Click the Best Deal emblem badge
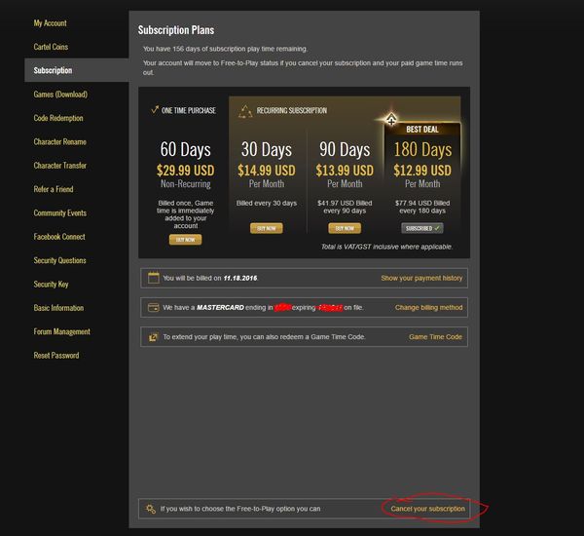 (392, 121)
